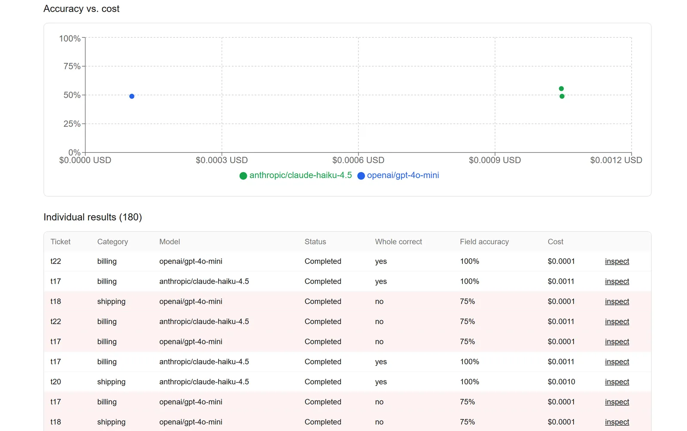Click the blue legend dot for gpt-4o-mini
Image resolution: width=687 pixels, height=431 pixels.
[x=361, y=176]
